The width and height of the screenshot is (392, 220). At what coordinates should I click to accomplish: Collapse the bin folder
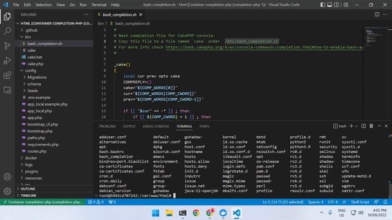click(54, 37)
